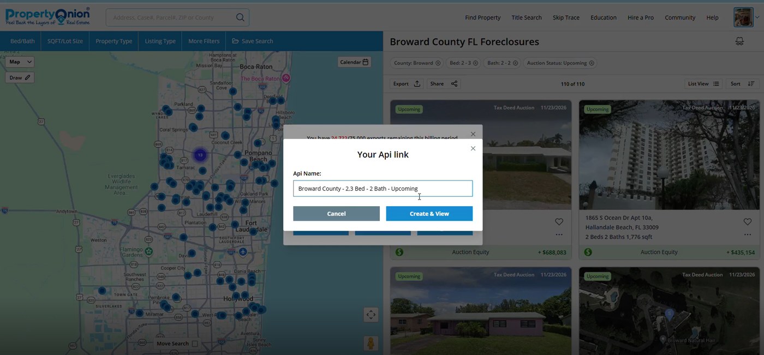The height and width of the screenshot is (355, 764).
Task: Favorite the 1865 S Ocean Dr listing
Action: 748,221
